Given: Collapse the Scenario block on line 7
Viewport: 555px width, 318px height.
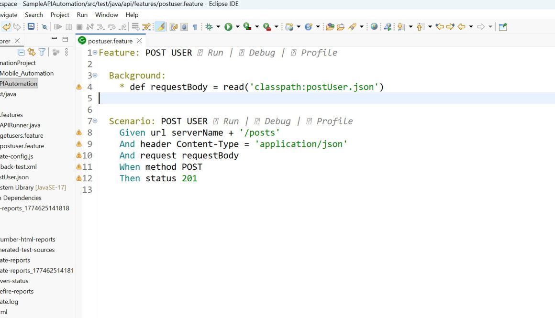Looking at the screenshot, I should pyautogui.click(x=94, y=121).
